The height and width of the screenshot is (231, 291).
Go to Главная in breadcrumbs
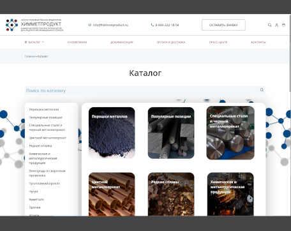coord(30,56)
